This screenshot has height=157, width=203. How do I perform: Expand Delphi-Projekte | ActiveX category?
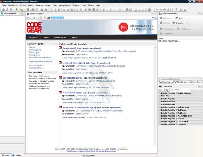[x=181, y=119]
